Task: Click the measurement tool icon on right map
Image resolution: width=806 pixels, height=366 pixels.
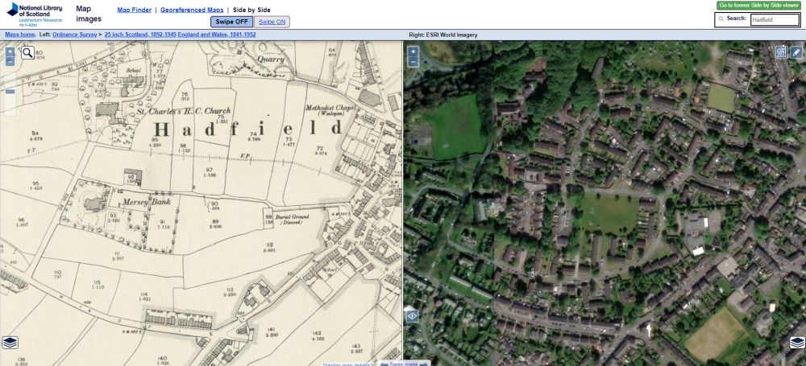Action: coord(780,52)
